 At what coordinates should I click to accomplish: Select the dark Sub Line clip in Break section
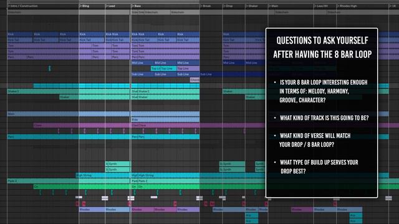(x=232, y=75)
